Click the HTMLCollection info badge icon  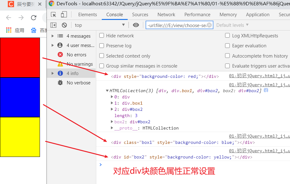[266, 90]
